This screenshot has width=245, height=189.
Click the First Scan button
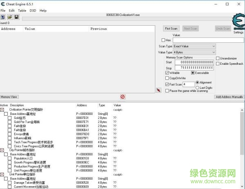click(x=171, y=29)
